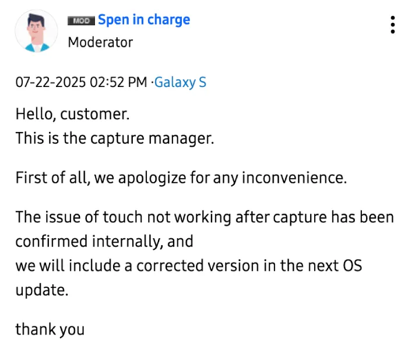The width and height of the screenshot is (408, 348).
Task: Click "we will include a corrected version" line
Action: pyautogui.click(x=189, y=266)
